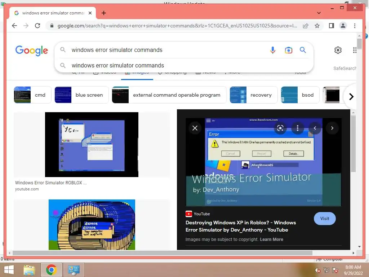369x277 pixels.
Task: Show previous image in preview panel
Action: [315, 128]
